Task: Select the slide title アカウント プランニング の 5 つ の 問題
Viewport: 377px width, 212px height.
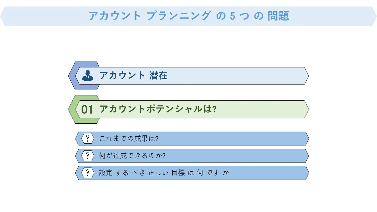Action: click(188, 16)
